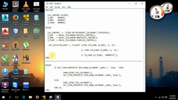The image size is (178, 100).
Task: Select the µTorrent desktop icon
Action: pyautogui.click(x=26, y=46)
